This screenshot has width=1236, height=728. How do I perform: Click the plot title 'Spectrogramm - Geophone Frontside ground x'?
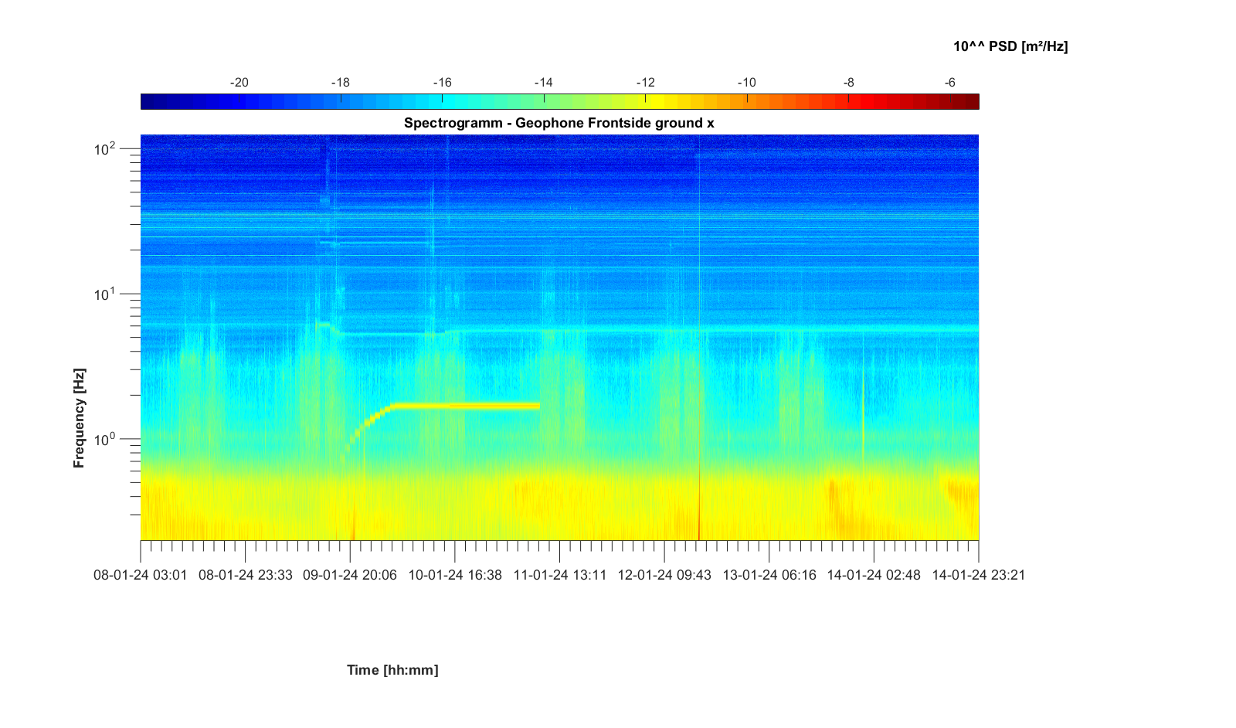[x=559, y=123]
